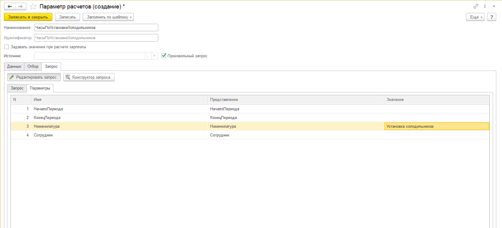
Task: Add form to favorites with star
Action: click(x=33, y=6)
